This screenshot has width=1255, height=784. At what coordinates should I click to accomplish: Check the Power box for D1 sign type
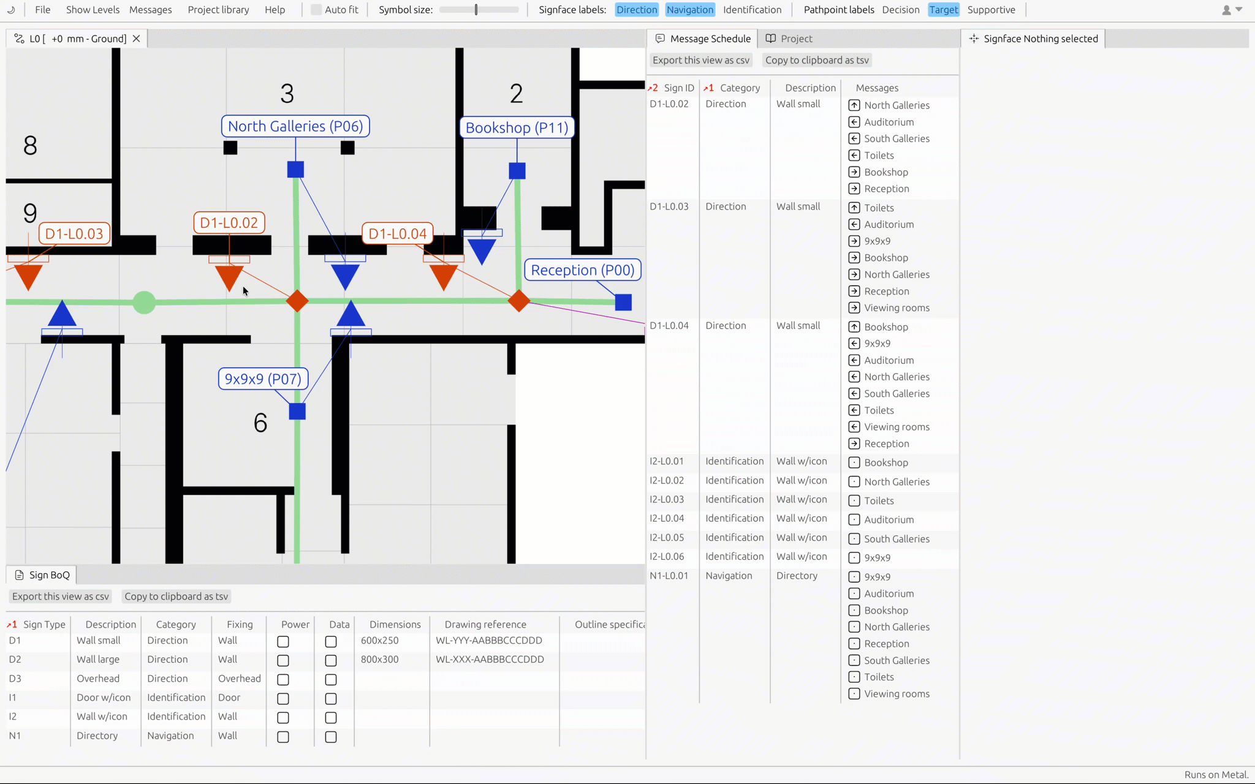pyautogui.click(x=283, y=641)
